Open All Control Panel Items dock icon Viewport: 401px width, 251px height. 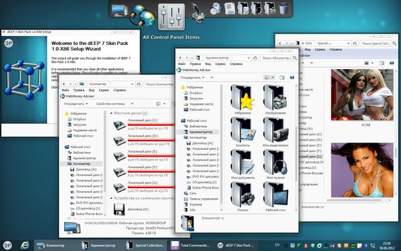pyautogui.click(x=171, y=17)
